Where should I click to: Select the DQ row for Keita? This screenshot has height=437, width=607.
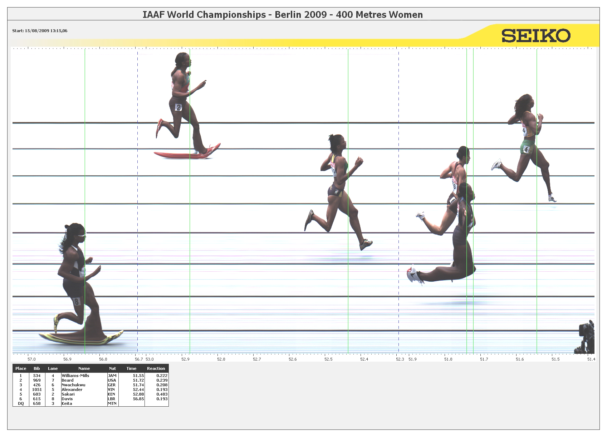67,403
